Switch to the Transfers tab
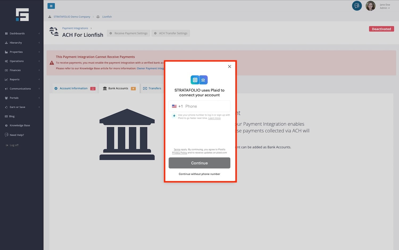This screenshot has height=250, width=399. coord(152,88)
